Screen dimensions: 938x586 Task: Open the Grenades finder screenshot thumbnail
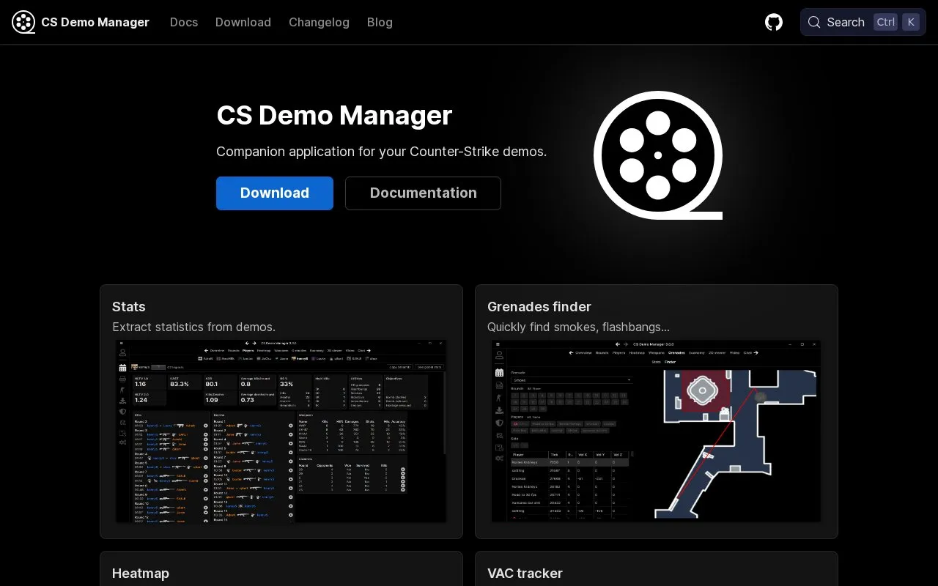click(x=657, y=431)
